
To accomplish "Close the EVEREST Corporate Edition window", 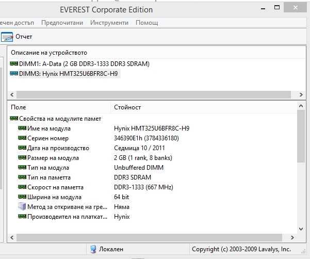I will coord(295,8).
